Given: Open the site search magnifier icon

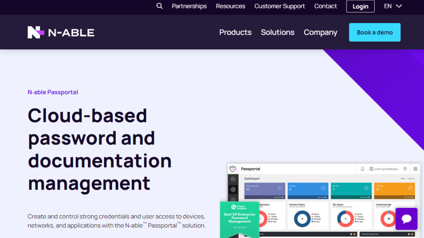Looking at the screenshot, I should (160, 6).
